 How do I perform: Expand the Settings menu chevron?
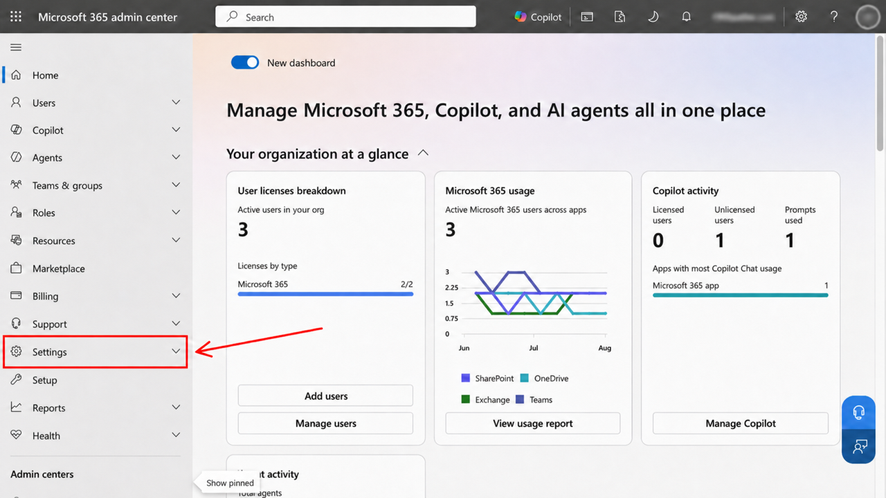click(x=176, y=351)
